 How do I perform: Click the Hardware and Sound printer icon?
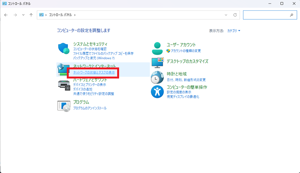tap(64, 85)
